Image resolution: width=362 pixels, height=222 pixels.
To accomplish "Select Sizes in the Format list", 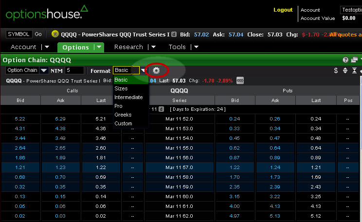I will pyautogui.click(x=131, y=88).
